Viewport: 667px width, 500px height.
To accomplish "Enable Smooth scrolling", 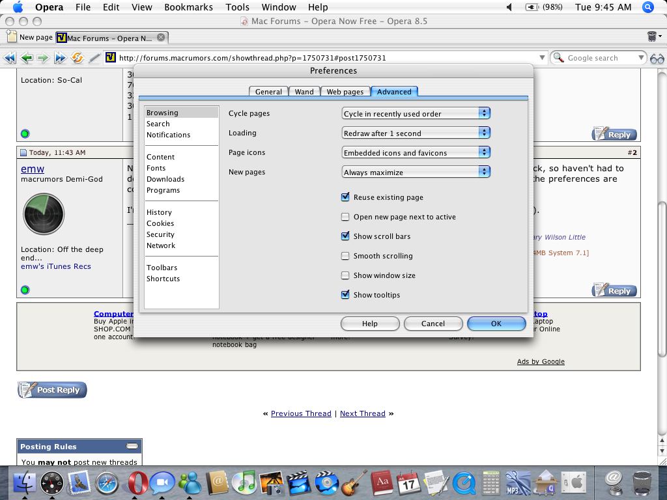I will (345, 256).
